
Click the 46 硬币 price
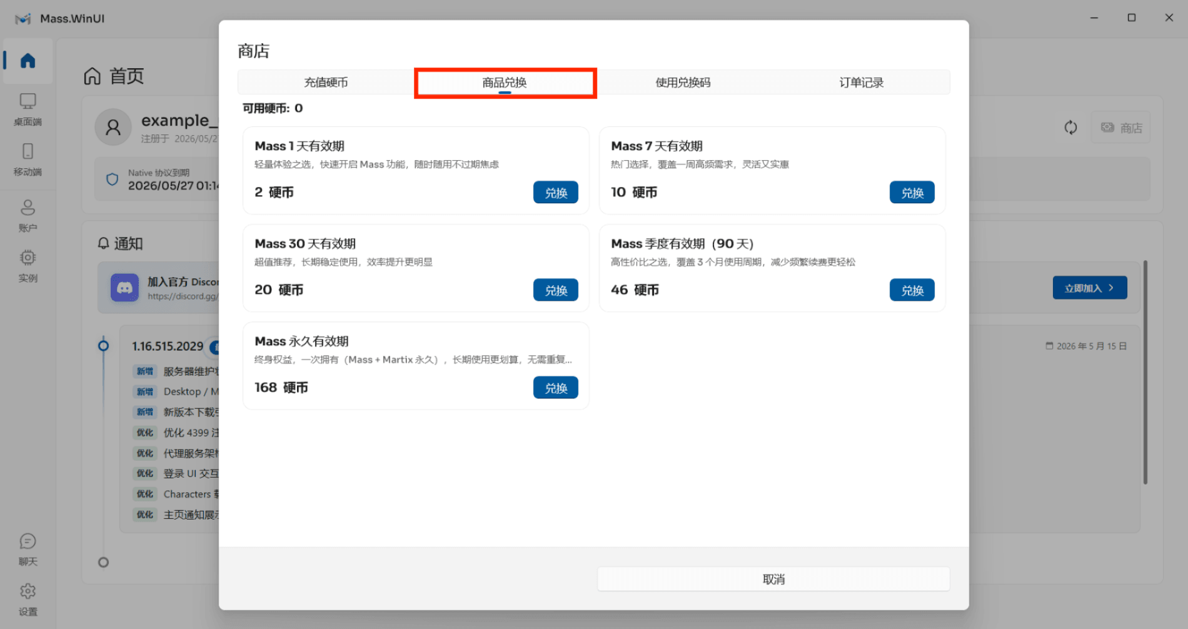pos(635,290)
